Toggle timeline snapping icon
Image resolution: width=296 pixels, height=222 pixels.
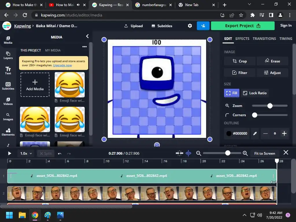(179, 153)
